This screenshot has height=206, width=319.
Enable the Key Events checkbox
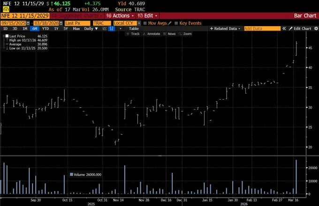click(176, 23)
